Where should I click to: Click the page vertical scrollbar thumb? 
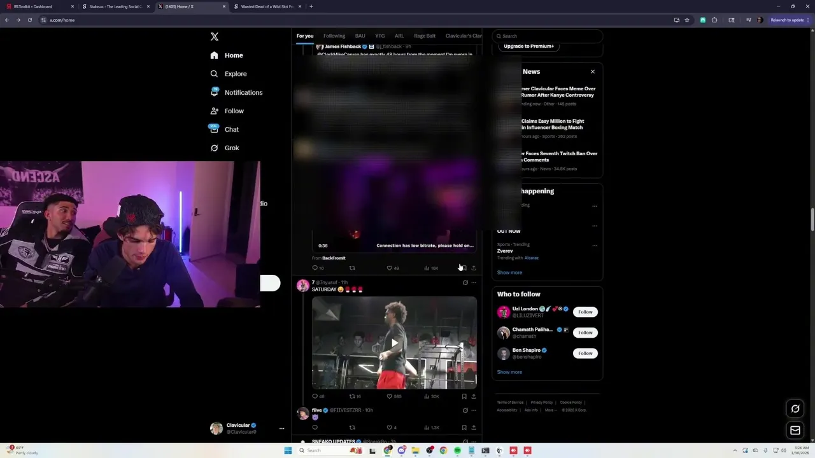click(x=812, y=219)
